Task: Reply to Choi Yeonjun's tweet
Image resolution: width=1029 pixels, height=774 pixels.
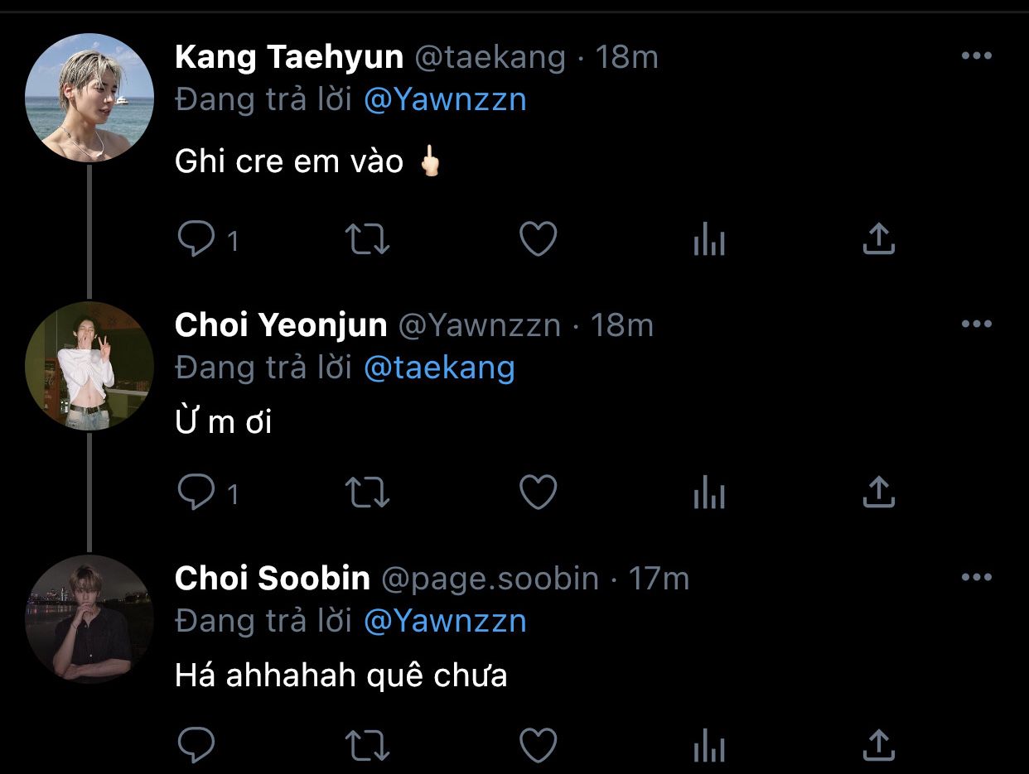Action: [x=196, y=493]
